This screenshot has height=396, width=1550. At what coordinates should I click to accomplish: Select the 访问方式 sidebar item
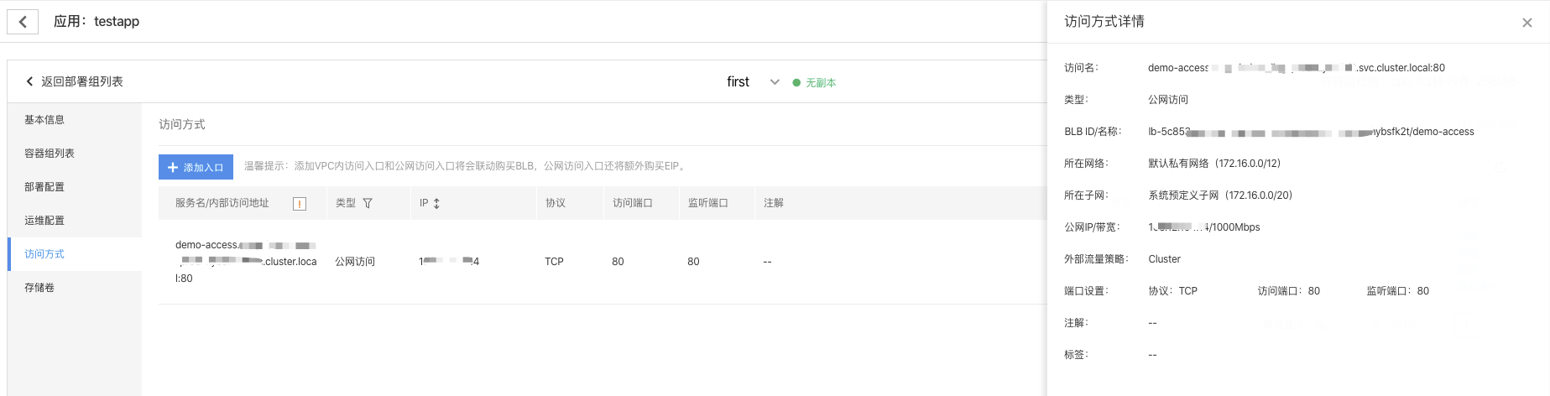point(75,254)
